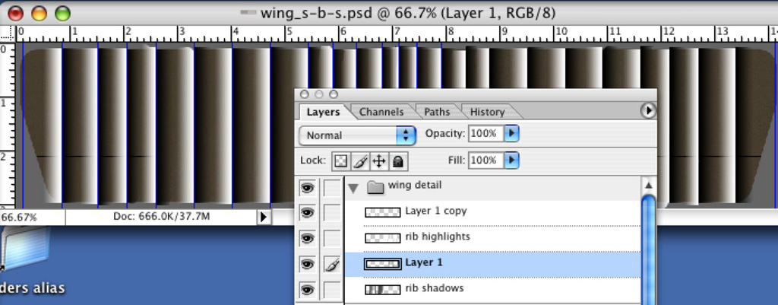The width and height of the screenshot is (778, 305).
Task: Hide the rib highlights layer
Action: (307, 239)
